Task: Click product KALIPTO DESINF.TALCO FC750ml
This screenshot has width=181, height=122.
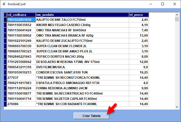Action: tap(82, 20)
